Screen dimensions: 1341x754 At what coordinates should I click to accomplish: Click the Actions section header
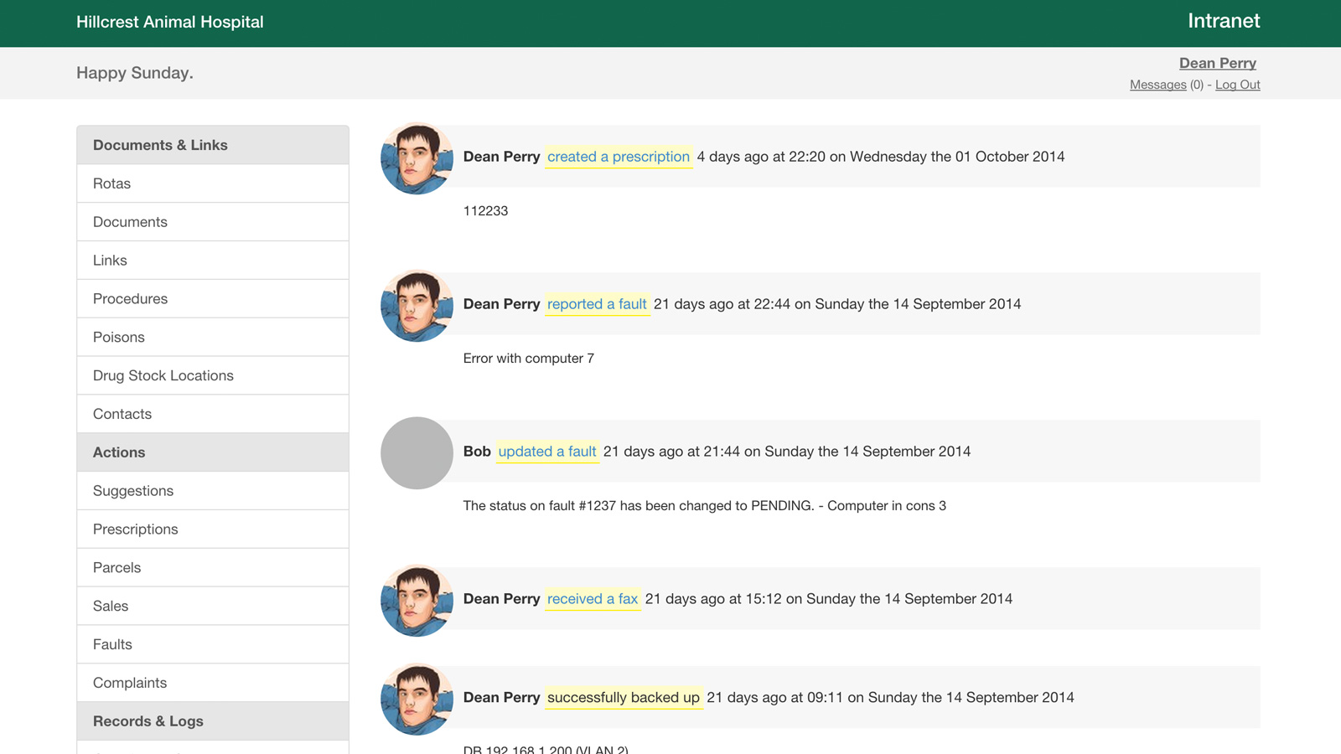[213, 452]
